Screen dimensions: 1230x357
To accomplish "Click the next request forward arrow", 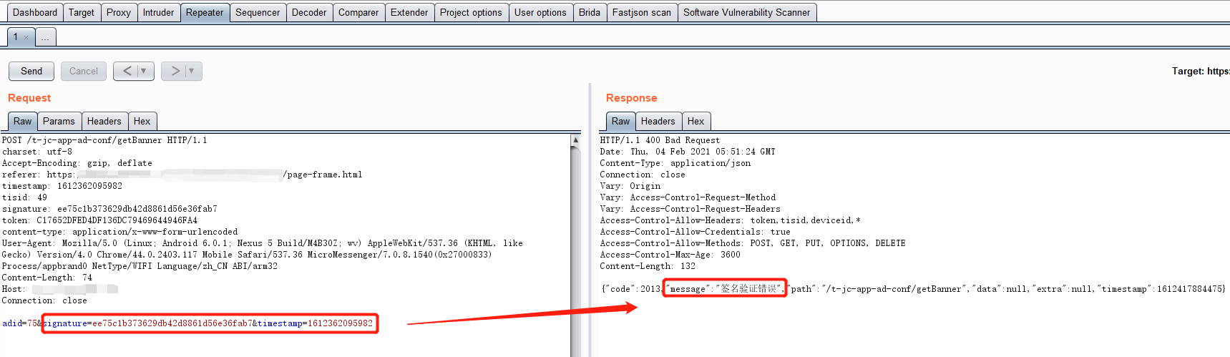I will click(175, 71).
